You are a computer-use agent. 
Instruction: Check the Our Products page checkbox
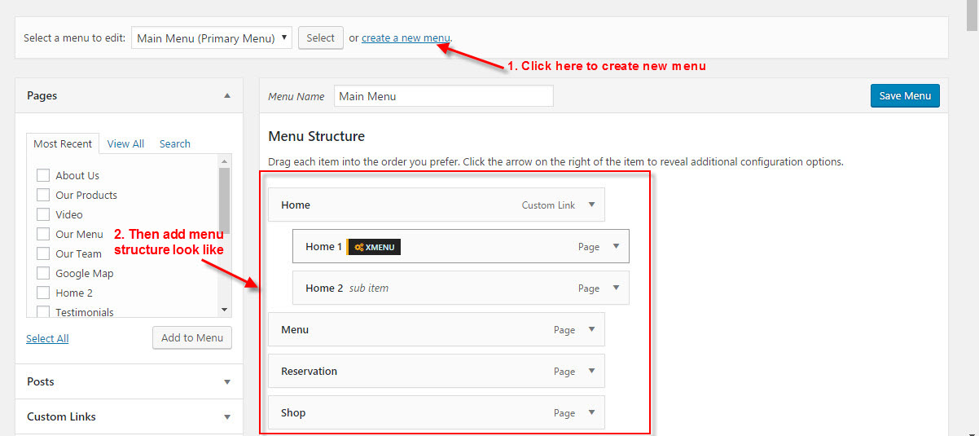pos(43,195)
